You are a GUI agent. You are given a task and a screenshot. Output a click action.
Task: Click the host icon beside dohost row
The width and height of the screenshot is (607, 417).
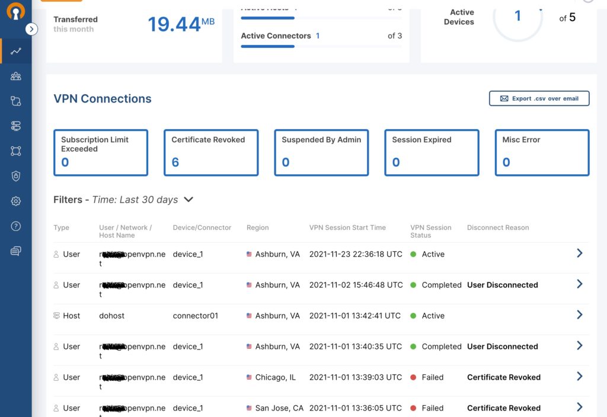pyautogui.click(x=56, y=316)
